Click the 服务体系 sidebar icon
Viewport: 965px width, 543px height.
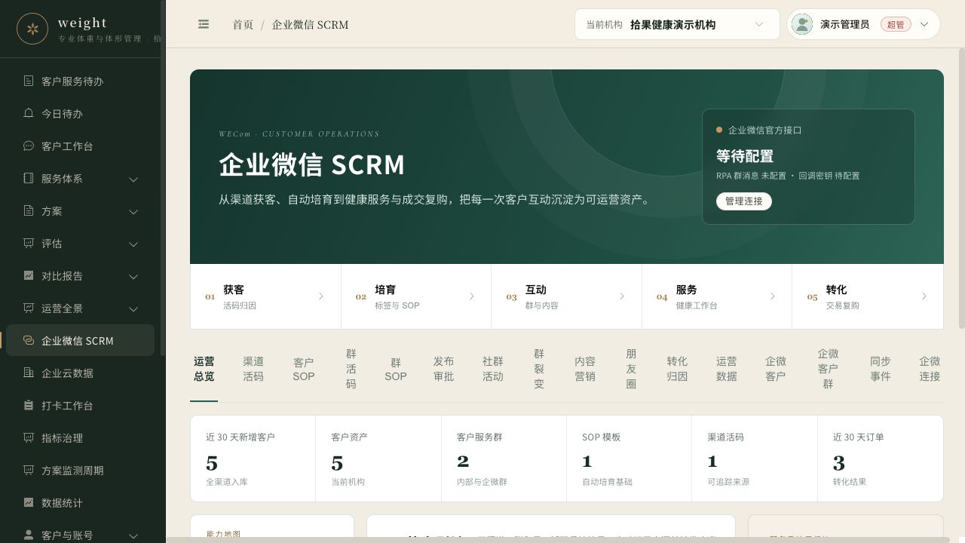point(29,178)
